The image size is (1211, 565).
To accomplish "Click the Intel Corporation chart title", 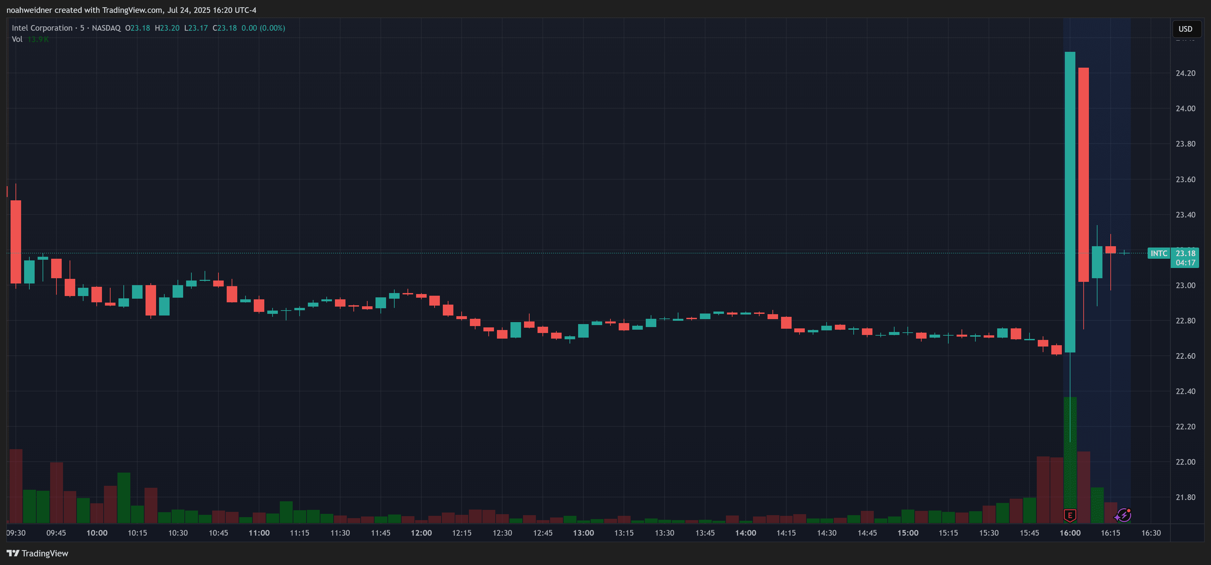I will point(42,28).
